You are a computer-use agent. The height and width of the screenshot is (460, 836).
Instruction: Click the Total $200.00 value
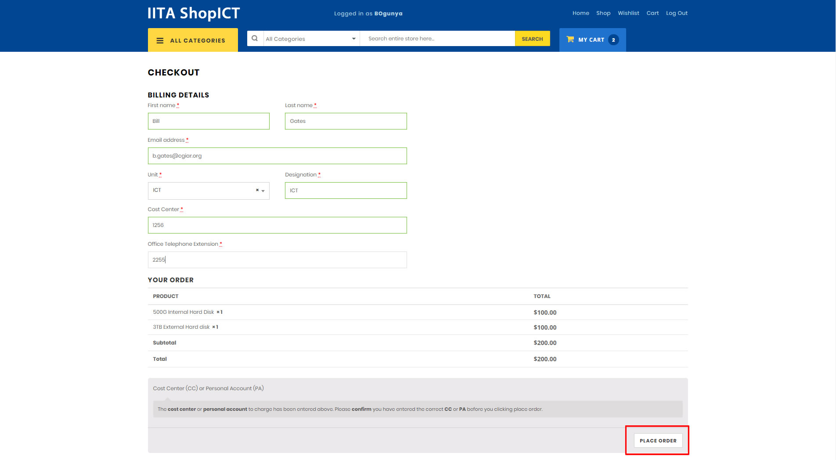click(x=545, y=359)
